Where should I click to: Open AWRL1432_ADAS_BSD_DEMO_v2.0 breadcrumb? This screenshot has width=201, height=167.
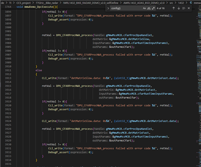click(x=144, y=3)
